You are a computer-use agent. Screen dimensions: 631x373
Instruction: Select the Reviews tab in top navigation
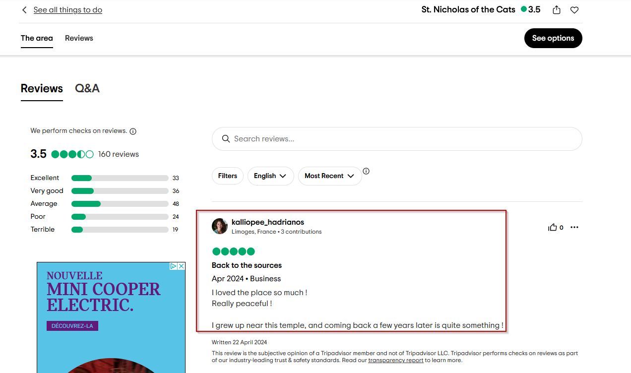coord(79,38)
